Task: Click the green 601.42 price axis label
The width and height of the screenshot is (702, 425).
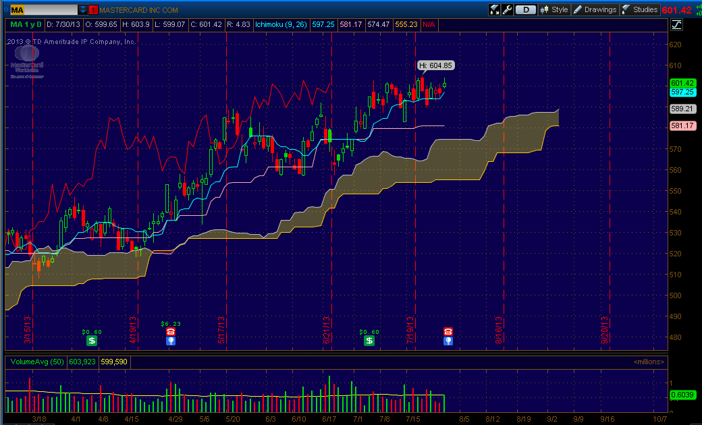Action: click(682, 83)
